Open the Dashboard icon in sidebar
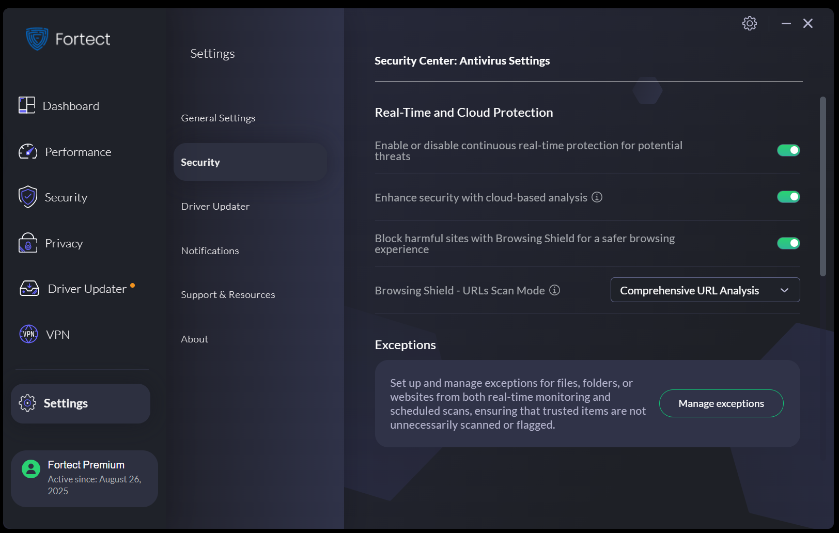Viewport: 839px width, 533px height. [27, 105]
